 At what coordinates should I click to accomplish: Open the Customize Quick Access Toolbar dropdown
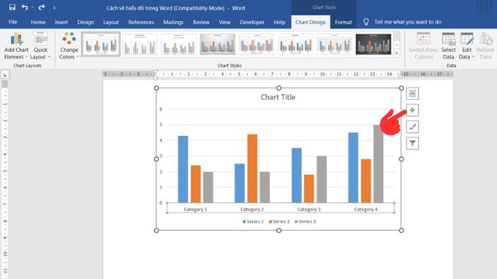pos(54,8)
